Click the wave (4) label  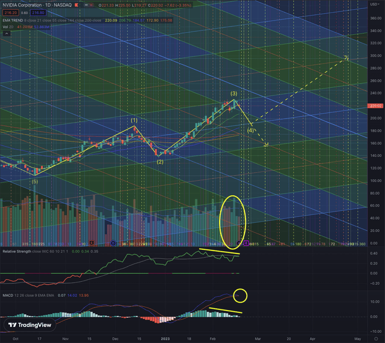pyautogui.click(x=250, y=130)
